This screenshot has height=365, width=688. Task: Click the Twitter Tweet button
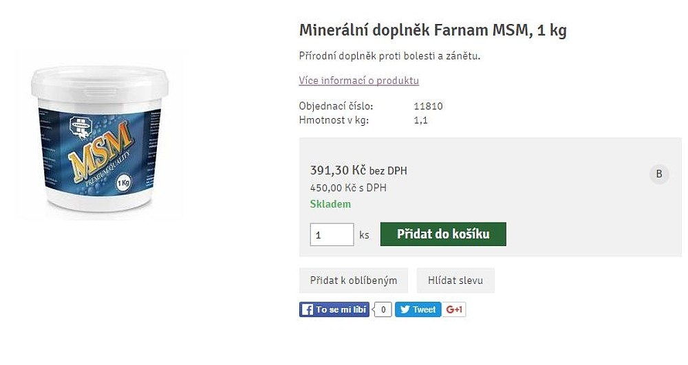click(x=418, y=309)
